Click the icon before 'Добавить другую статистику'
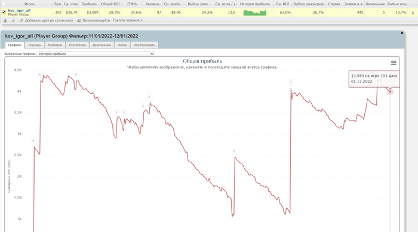 21,20
